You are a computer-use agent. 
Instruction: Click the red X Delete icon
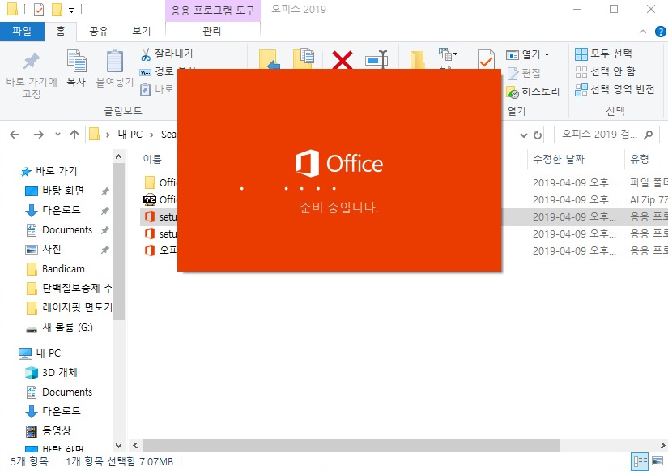pyautogui.click(x=342, y=60)
